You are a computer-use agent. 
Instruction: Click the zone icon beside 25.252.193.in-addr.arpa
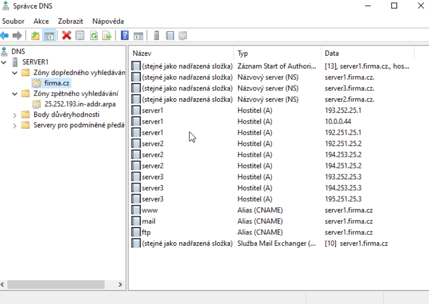click(x=36, y=104)
